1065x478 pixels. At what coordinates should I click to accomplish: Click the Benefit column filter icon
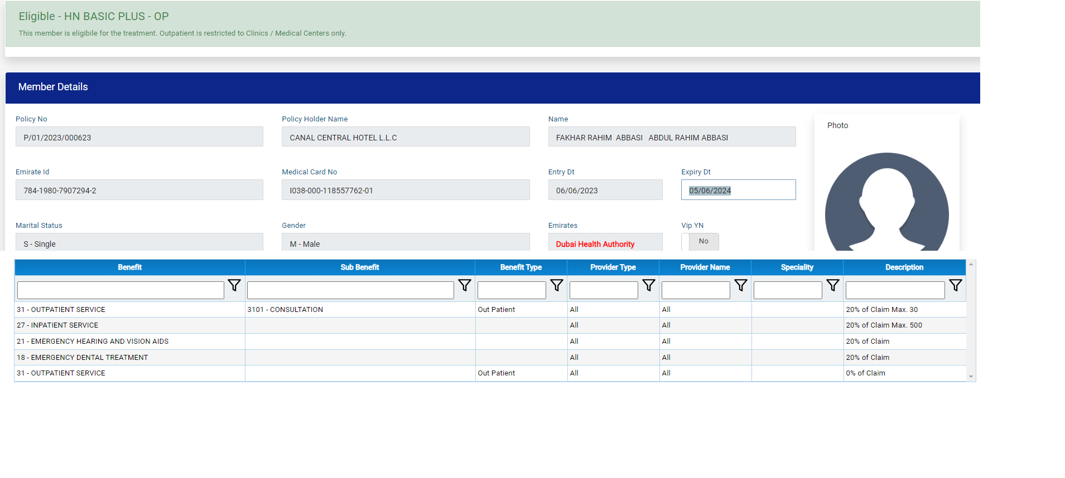[x=234, y=285]
